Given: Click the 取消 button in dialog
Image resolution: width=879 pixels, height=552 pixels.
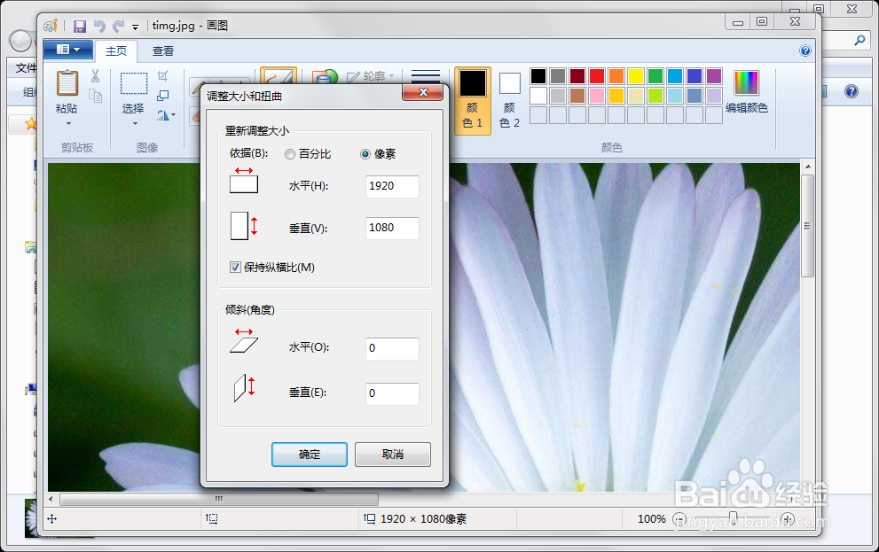Looking at the screenshot, I should click(x=392, y=454).
